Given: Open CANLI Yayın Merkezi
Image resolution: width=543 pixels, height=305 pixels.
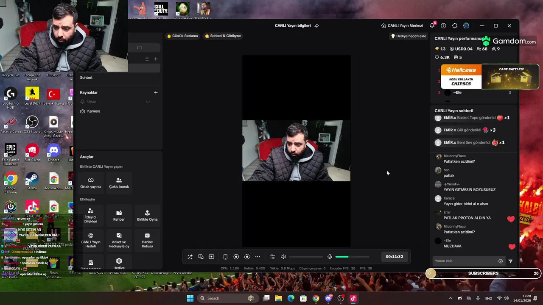Looking at the screenshot, I should tap(402, 26).
